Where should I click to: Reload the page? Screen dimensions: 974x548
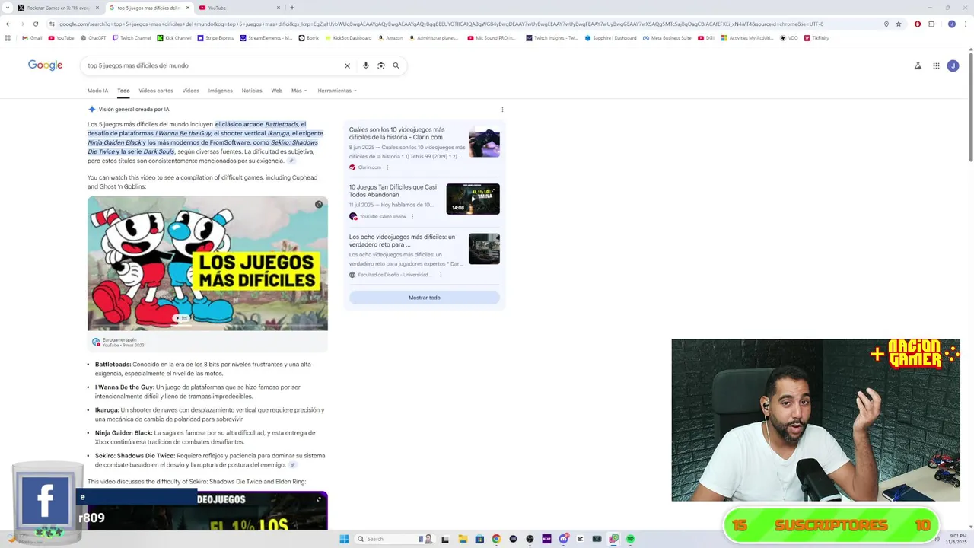(35, 24)
